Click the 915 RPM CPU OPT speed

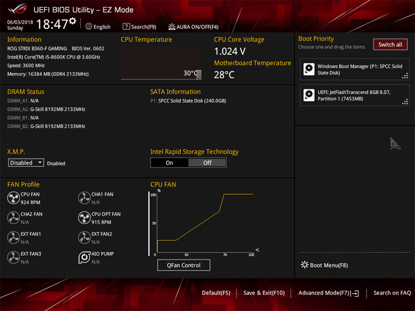101,222
